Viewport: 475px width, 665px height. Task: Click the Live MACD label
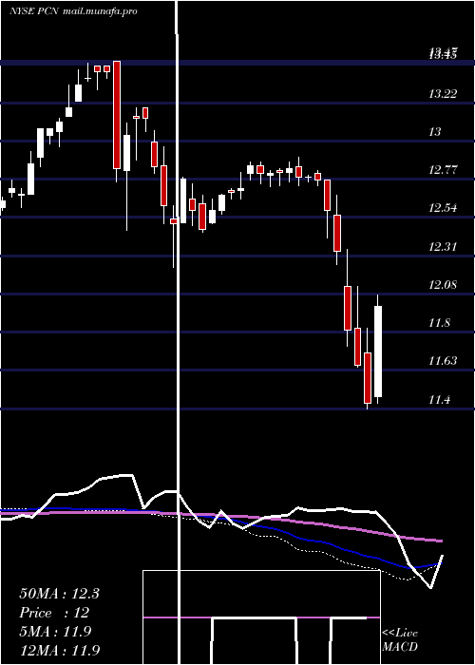(400, 640)
